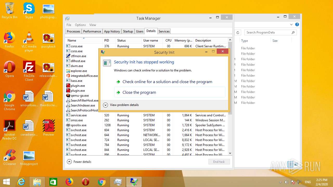Select the ctfmon.exe process row
The width and height of the screenshot is (333, 187).
pos(82,56)
